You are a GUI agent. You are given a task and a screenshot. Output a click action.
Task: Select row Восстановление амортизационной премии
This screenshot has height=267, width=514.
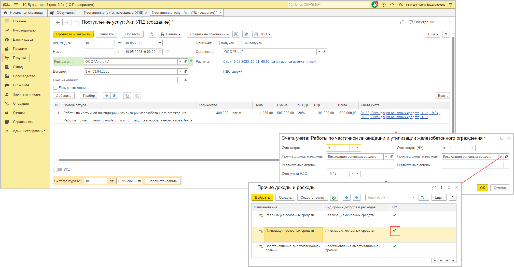point(354,250)
